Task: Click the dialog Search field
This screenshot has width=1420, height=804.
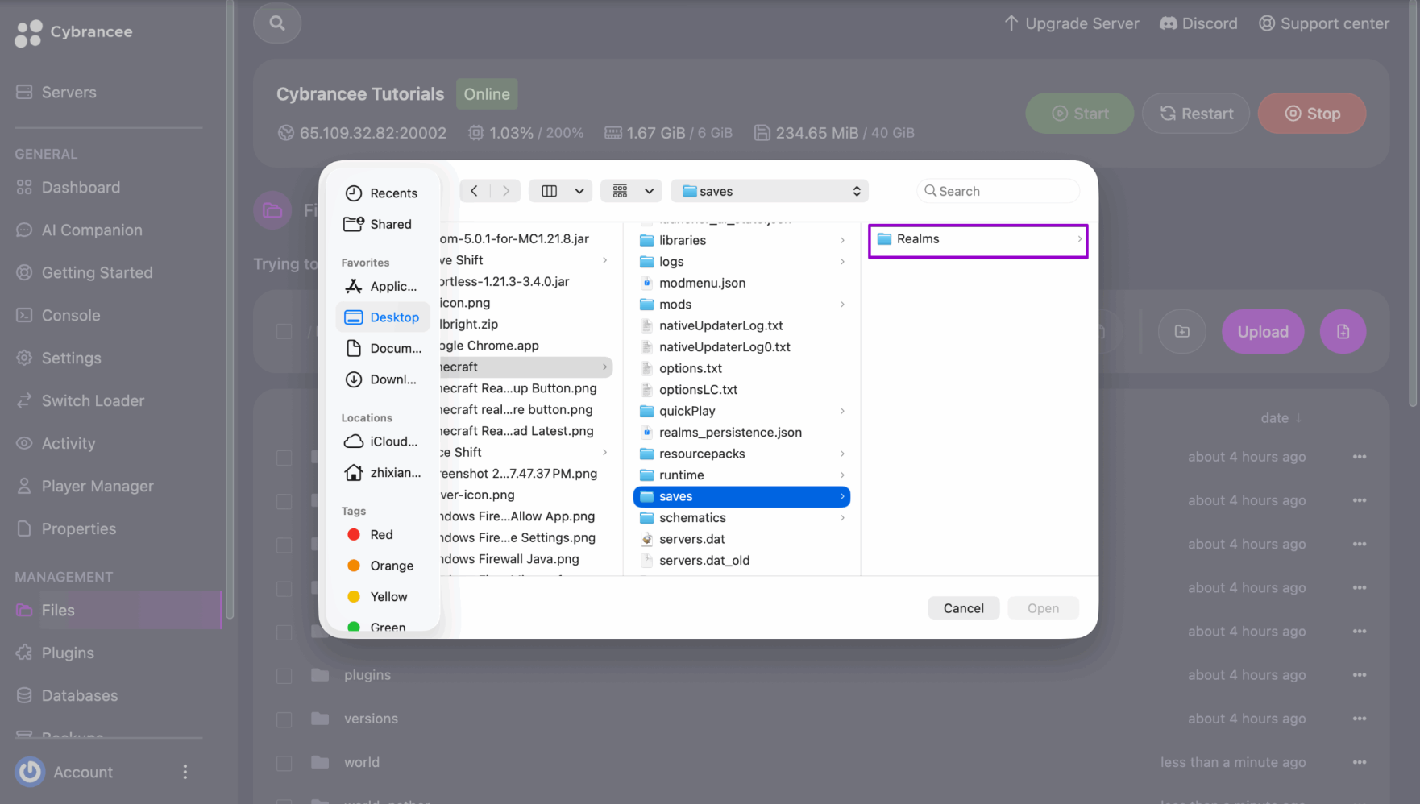Action: 998,191
